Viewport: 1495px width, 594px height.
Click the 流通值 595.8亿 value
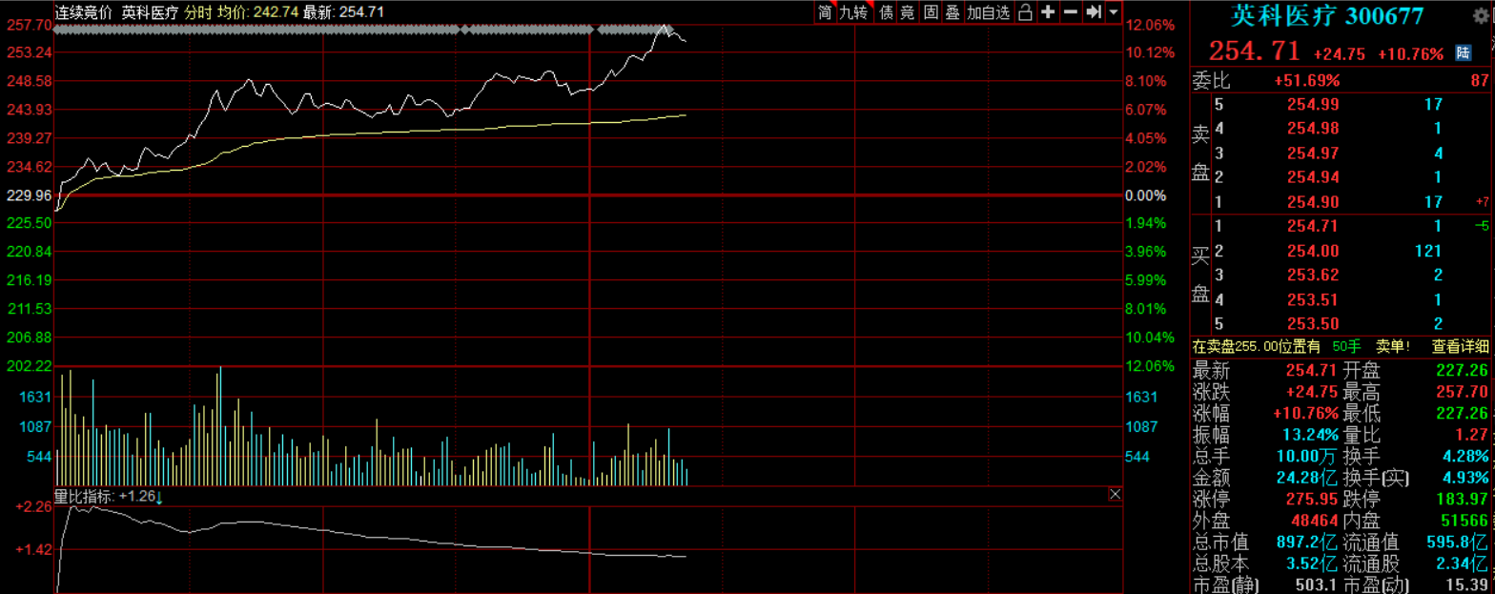[x=1455, y=543]
